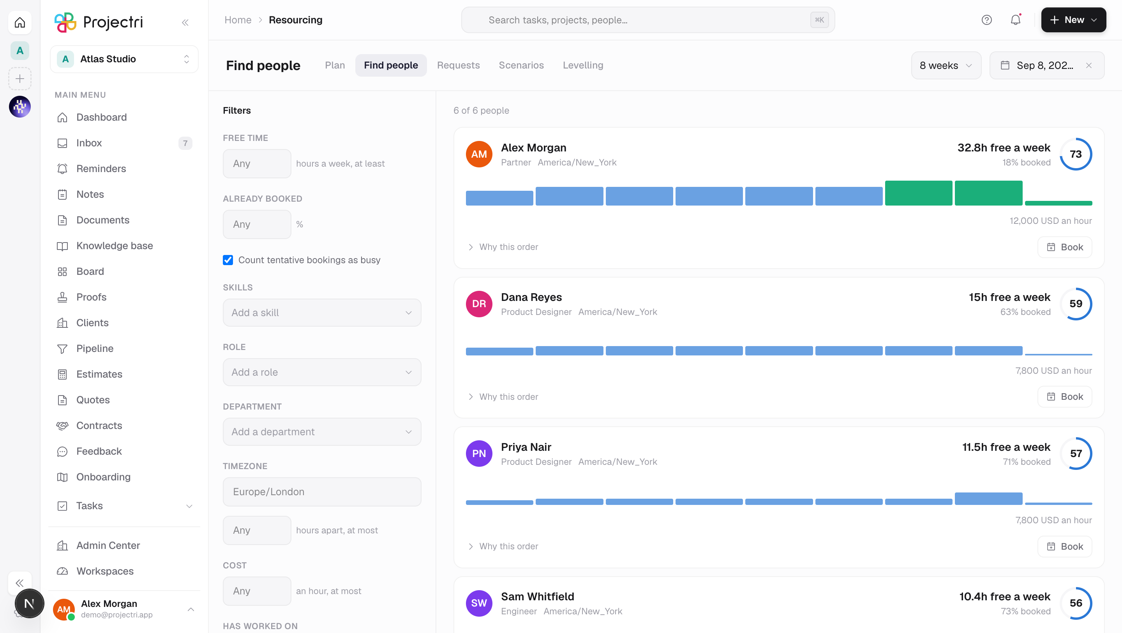Click the Feedback chat bubble icon

pos(62,452)
